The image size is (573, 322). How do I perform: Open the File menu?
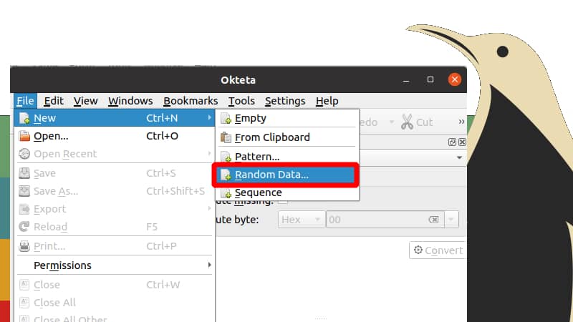[25, 101]
